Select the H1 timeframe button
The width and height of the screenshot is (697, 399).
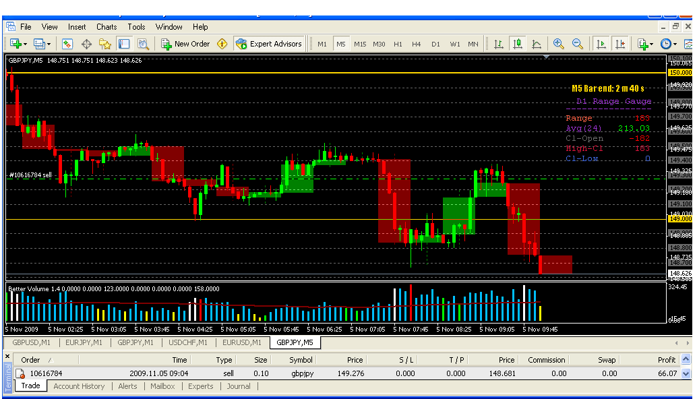398,44
